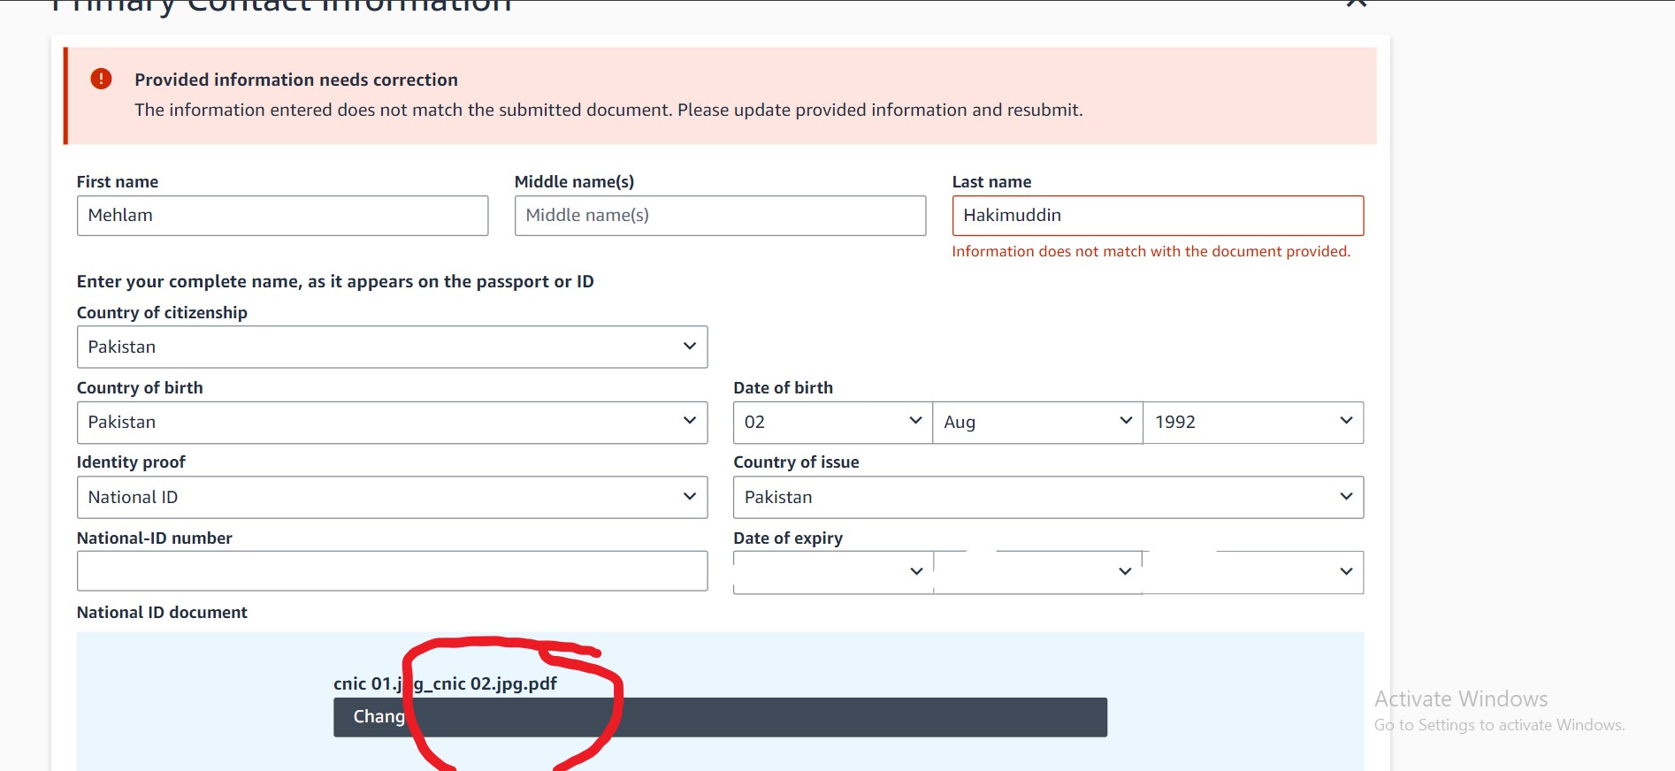Click the Middle name(s) input field

pyautogui.click(x=720, y=216)
